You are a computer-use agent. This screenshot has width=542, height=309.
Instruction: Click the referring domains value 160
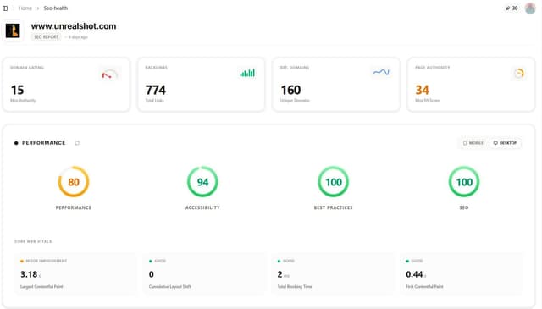(290, 91)
